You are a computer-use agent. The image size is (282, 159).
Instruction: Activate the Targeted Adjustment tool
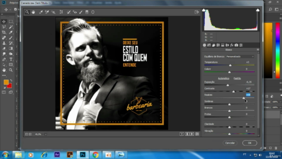click(x=53, y=12)
